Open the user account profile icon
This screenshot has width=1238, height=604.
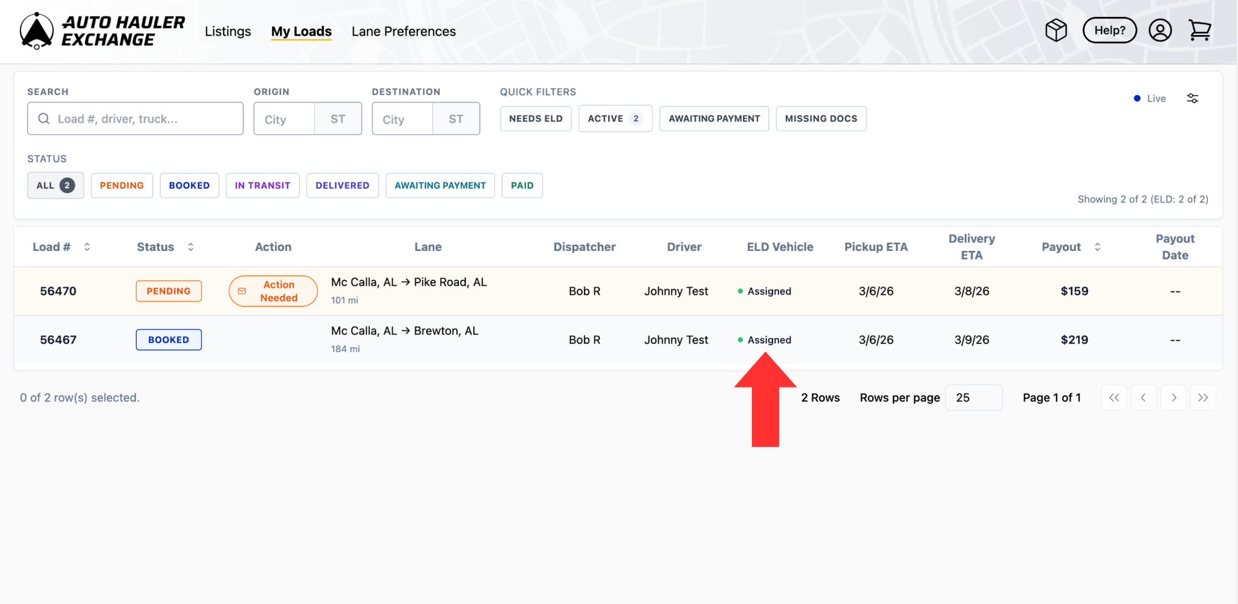pyautogui.click(x=1159, y=30)
